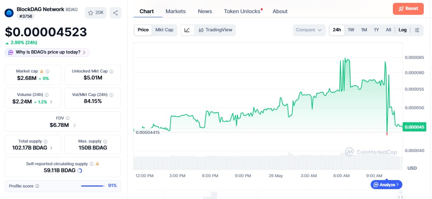Open Self-reported circulating supply info icon
The height and width of the screenshot is (199, 432).
(91, 164)
